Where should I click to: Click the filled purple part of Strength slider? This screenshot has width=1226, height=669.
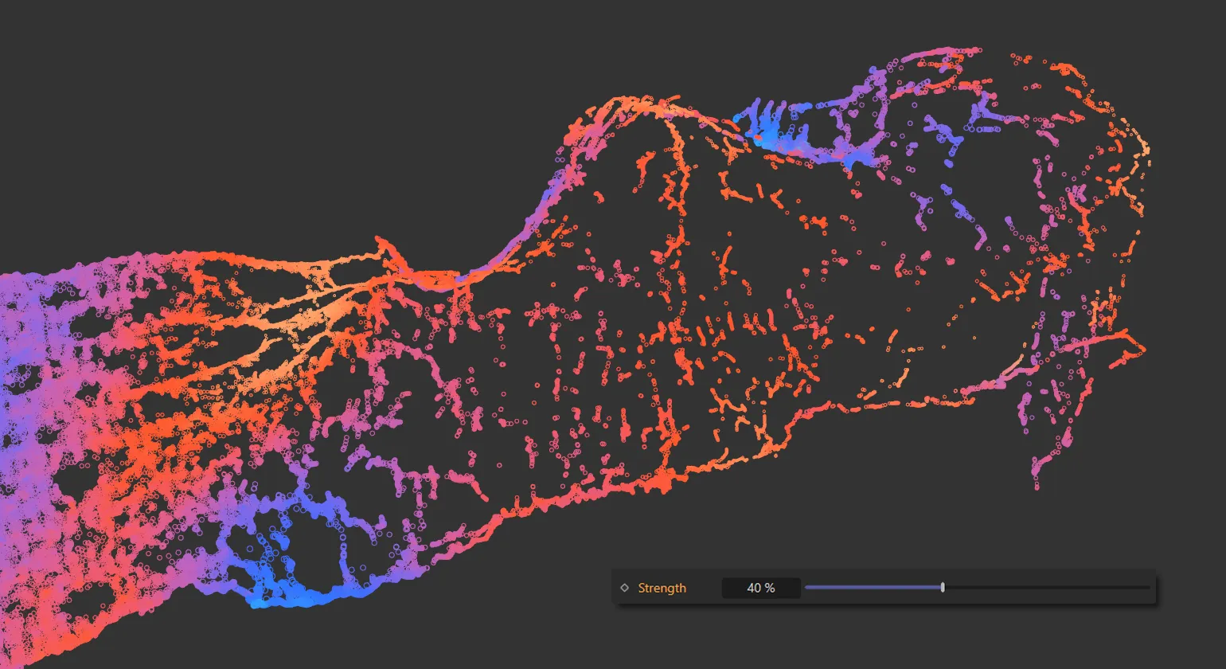click(x=872, y=588)
